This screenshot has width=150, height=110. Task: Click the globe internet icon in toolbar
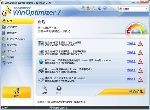point(100,8)
